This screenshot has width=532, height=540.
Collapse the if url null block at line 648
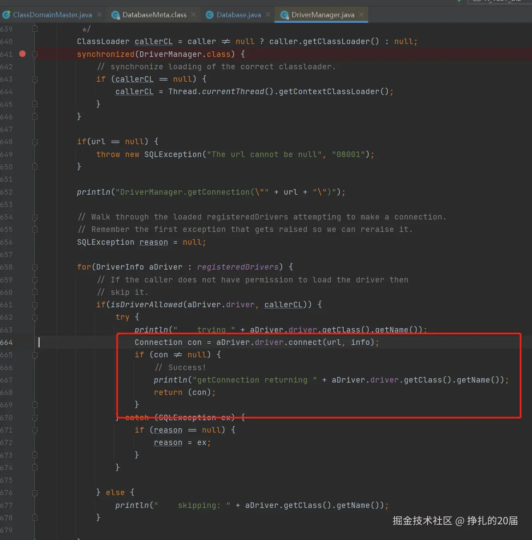35,142
